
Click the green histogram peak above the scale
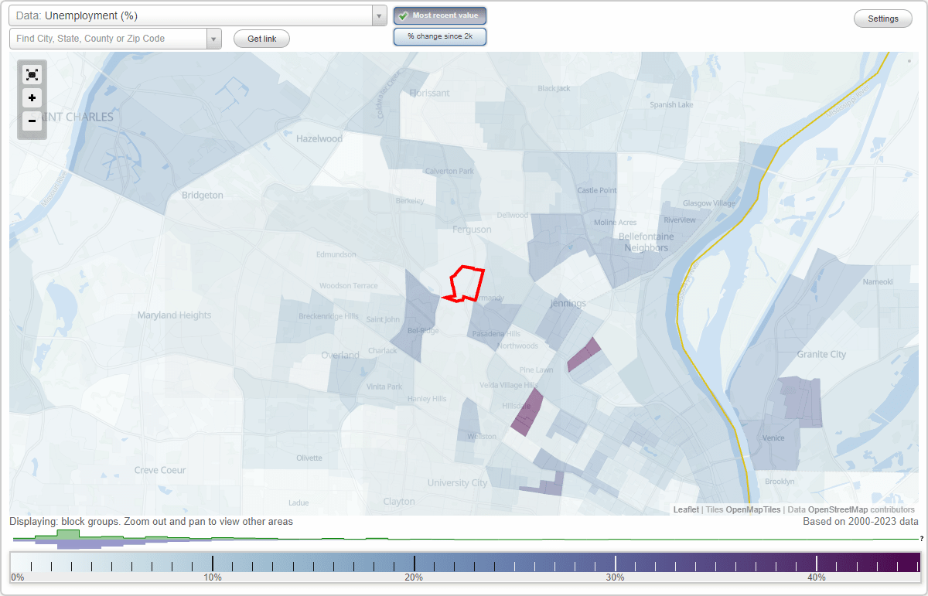(x=68, y=534)
